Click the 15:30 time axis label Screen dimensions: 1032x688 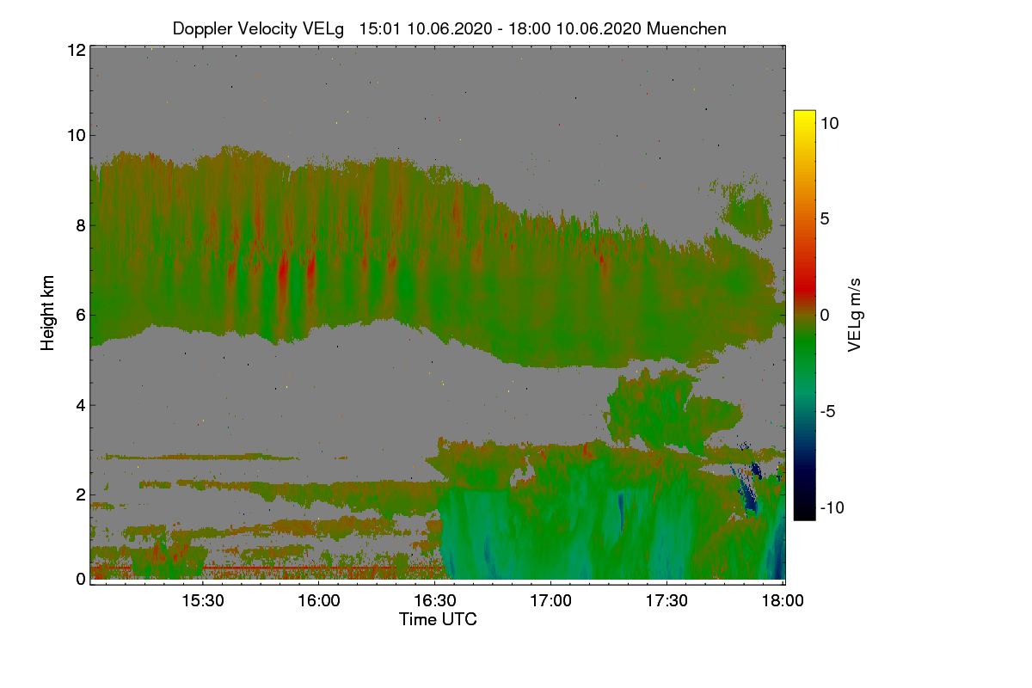tap(202, 601)
